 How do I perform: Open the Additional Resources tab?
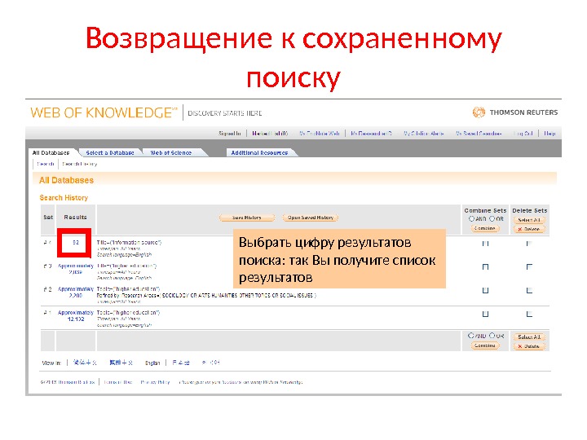point(259,152)
